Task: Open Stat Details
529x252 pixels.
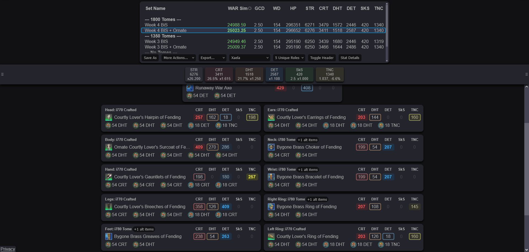Action: pyautogui.click(x=350, y=58)
